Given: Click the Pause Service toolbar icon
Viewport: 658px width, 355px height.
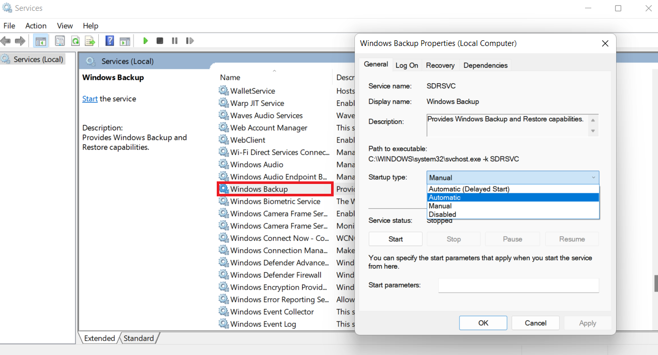Looking at the screenshot, I should pos(175,41).
